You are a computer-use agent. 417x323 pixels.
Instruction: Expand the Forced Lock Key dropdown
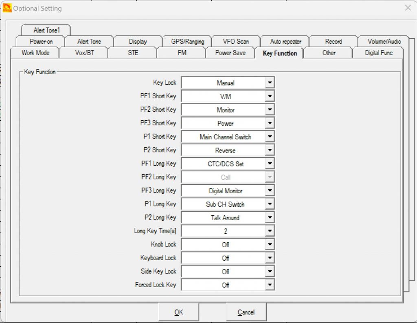pyautogui.click(x=269, y=285)
